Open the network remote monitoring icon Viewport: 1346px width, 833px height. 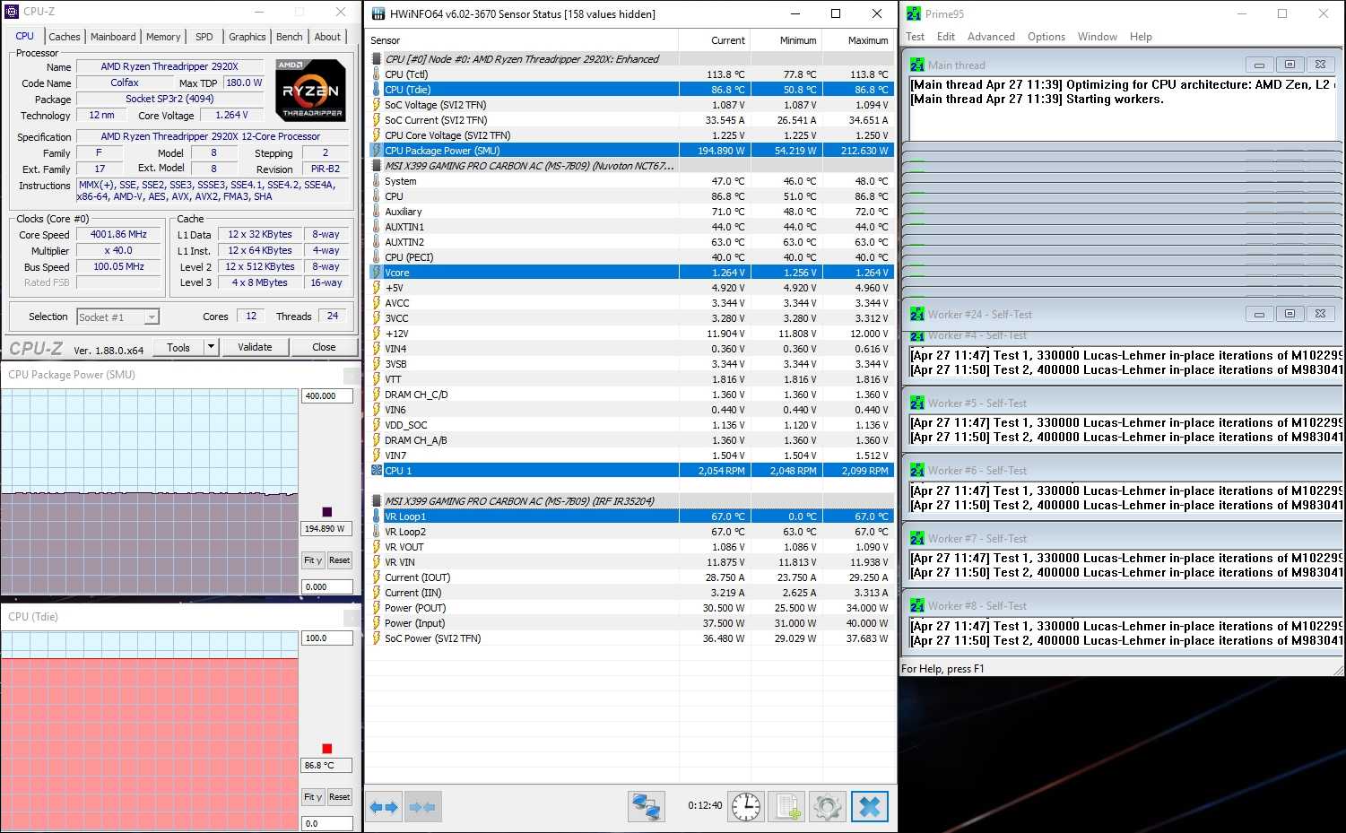click(x=646, y=807)
